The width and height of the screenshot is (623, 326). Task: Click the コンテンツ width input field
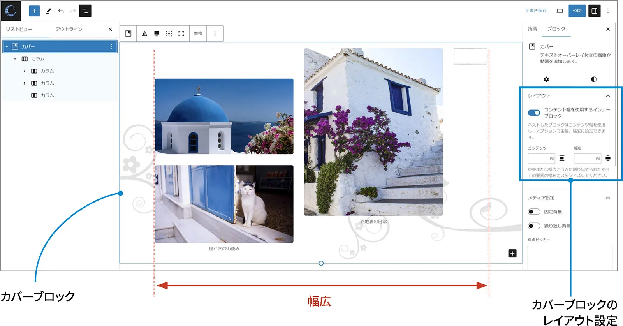[x=539, y=159]
